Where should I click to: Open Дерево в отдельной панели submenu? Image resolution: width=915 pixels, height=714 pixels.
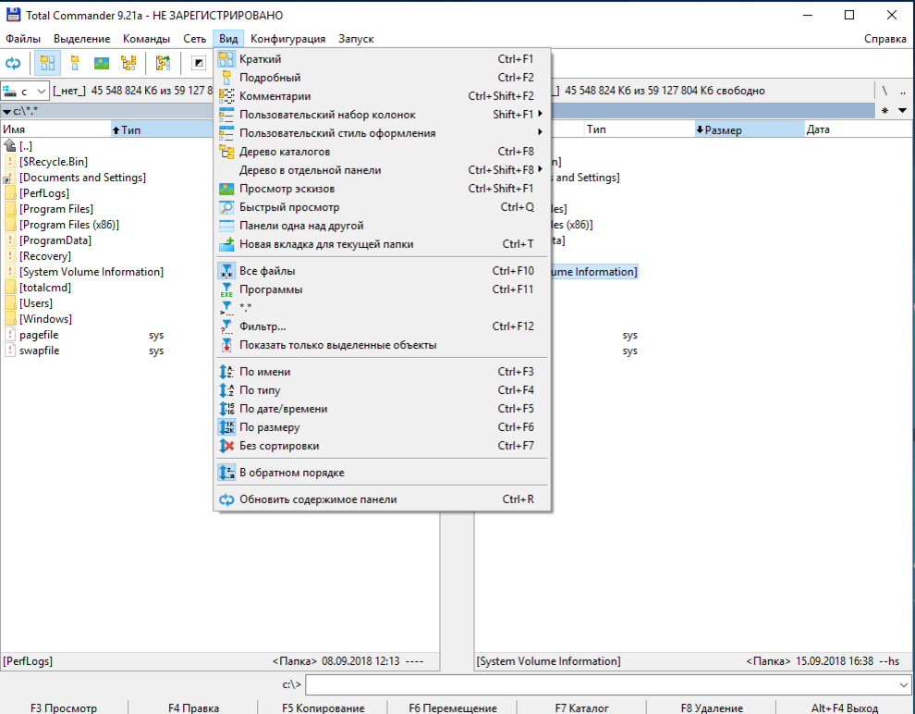point(383,170)
